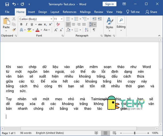Image resolution: width=163 pixels, height=136 pixels.
Task: Click the 96 words count
Action: tap(26, 133)
